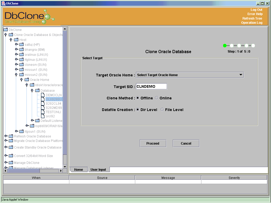Click the satluj (HP) folder icon
Image resolution: width=271 pixels, height=203 pixels.
coord(21,44)
